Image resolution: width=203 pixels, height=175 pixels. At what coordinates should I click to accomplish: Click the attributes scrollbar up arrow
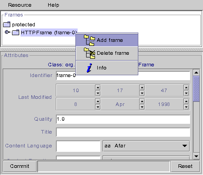pos(196,73)
